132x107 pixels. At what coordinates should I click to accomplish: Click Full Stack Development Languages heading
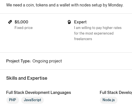point(39,93)
